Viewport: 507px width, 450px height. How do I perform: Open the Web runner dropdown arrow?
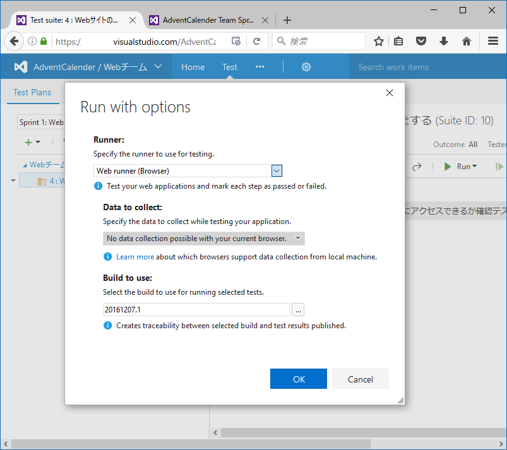pyautogui.click(x=277, y=170)
